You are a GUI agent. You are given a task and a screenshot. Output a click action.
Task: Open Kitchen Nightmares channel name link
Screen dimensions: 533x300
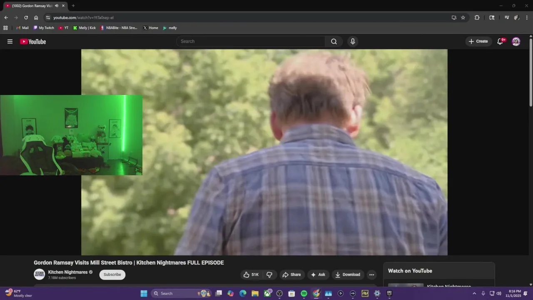pyautogui.click(x=68, y=272)
